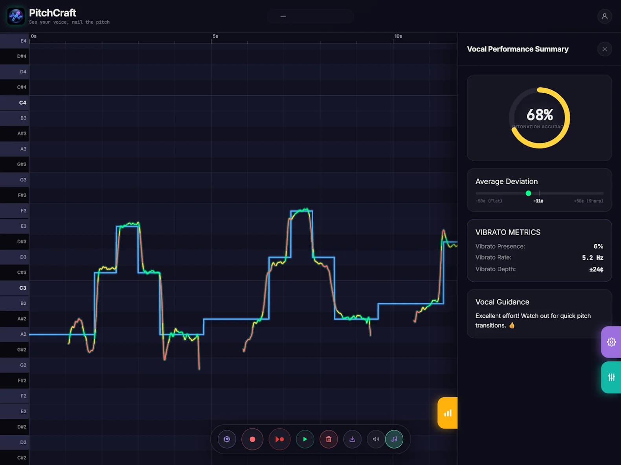Image resolution: width=621 pixels, height=465 pixels.
Task: Click the PitchCraft logo icon
Action: 16,16
